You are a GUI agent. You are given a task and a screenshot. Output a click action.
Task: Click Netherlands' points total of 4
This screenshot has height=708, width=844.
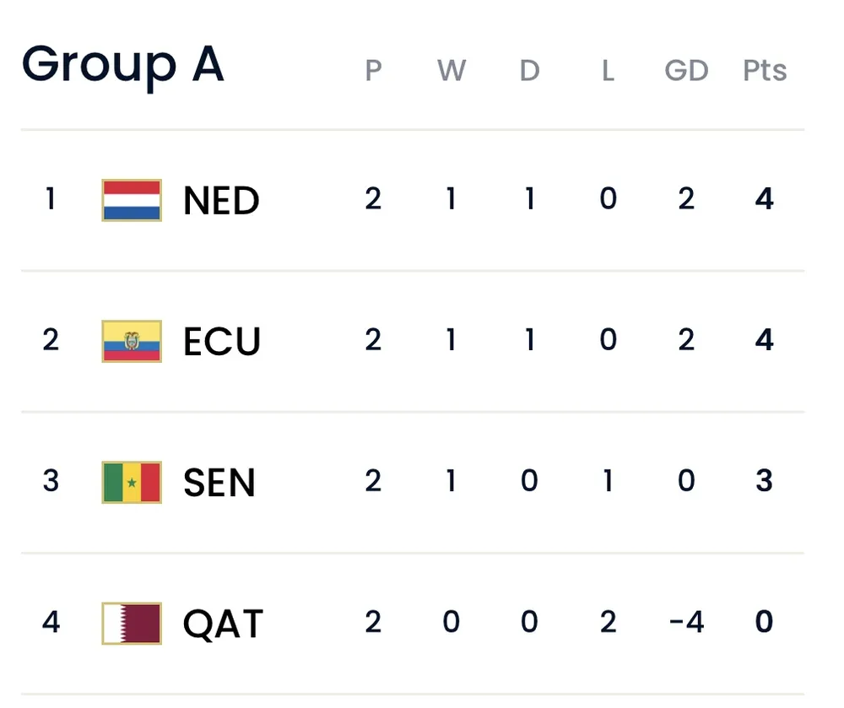coord(765,200)
